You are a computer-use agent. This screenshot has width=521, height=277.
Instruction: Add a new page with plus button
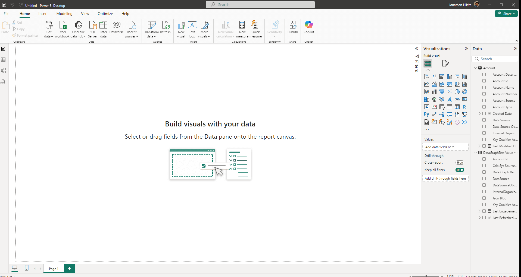point(69,268)
